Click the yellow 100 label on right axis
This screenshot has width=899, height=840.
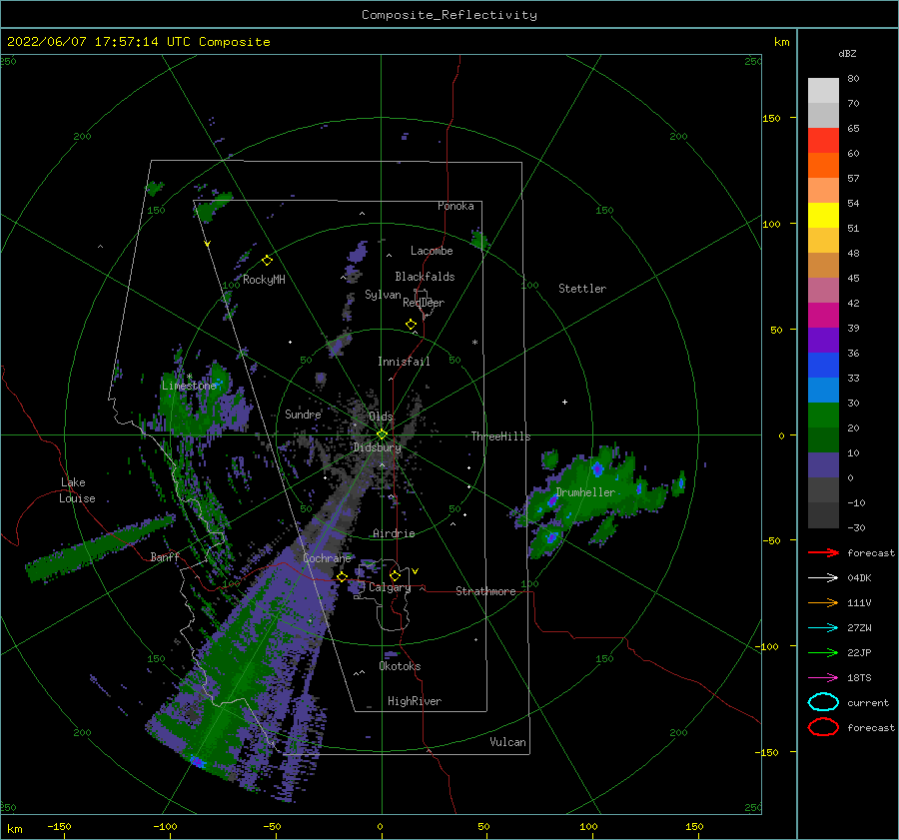pyautogui.click(x=771, y=224)
